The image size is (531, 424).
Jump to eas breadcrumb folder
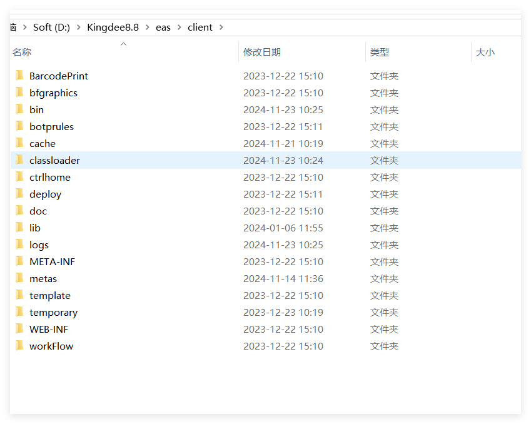pyautogui.click(x=163, y=28)
